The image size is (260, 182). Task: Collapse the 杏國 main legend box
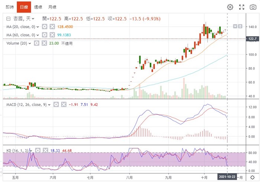9,18
